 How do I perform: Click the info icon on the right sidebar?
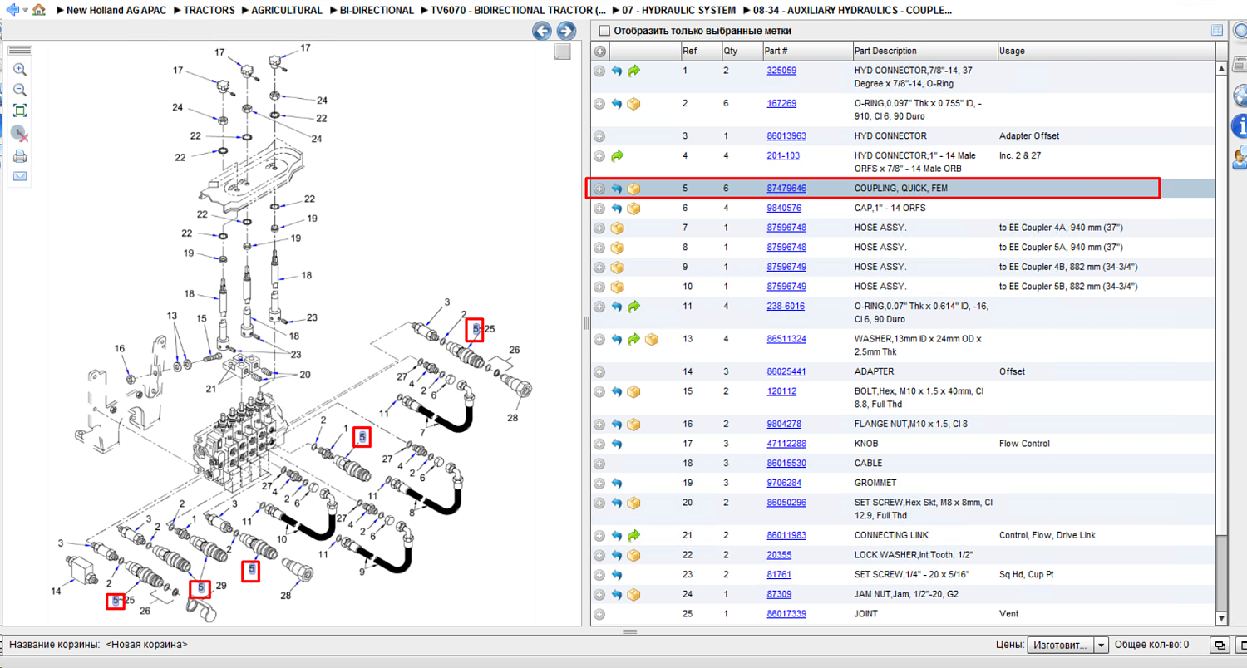pos(1240,126)
